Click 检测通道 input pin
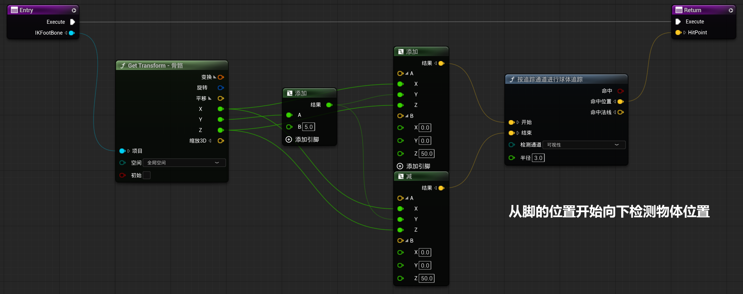The width and height of the screenshot is (743, 294). click(x=512, y=145)
